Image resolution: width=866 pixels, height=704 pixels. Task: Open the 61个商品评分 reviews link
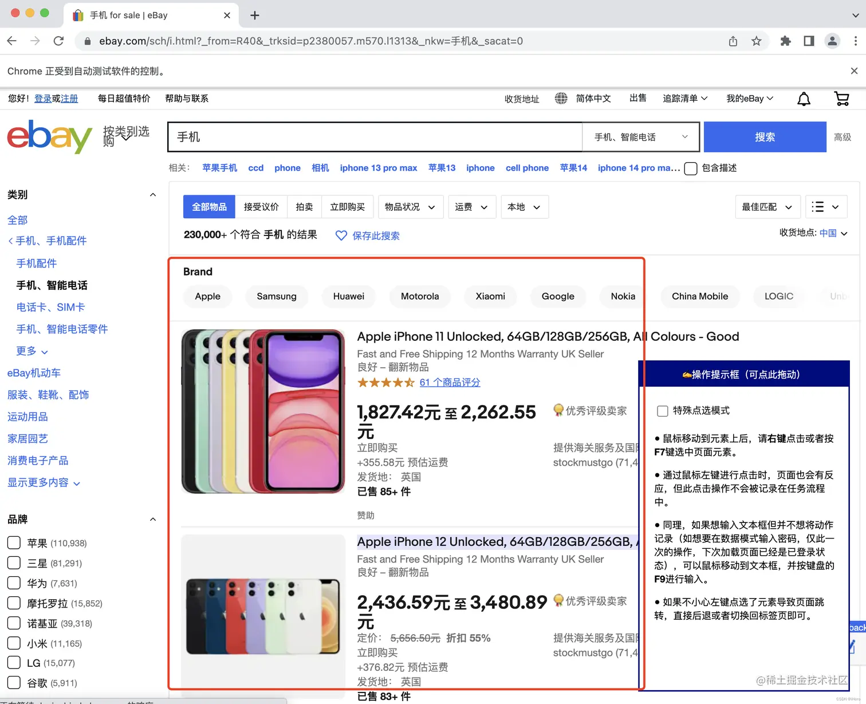pos(450,382)
